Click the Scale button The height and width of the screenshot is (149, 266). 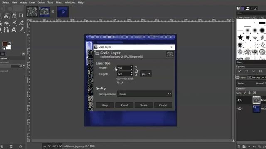click(144, 105)
